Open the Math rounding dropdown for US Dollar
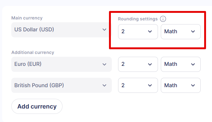Image resolution: width=212 pixels, height=122 pixels. click(181, 32)
